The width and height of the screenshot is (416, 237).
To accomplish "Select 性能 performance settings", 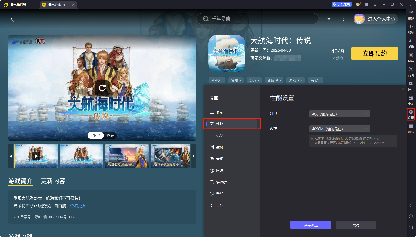I will pos(232,124).
